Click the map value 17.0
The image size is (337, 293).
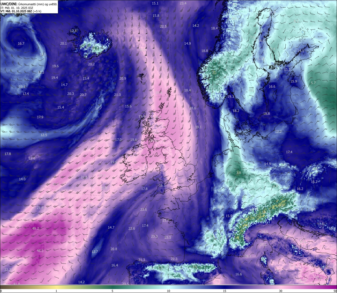click(x=118, y=140)
